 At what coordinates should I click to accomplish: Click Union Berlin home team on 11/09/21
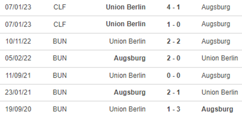[x=127, y=75]
